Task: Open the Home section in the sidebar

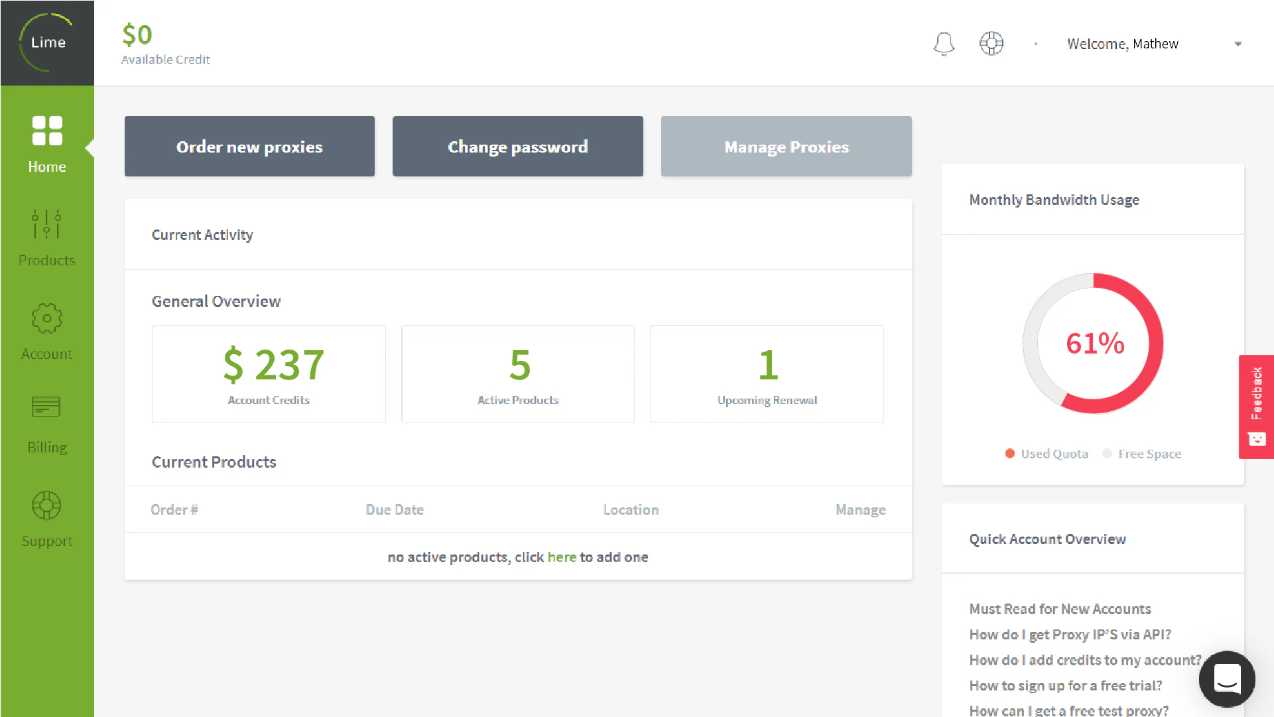Action: [x=46, y=143]
